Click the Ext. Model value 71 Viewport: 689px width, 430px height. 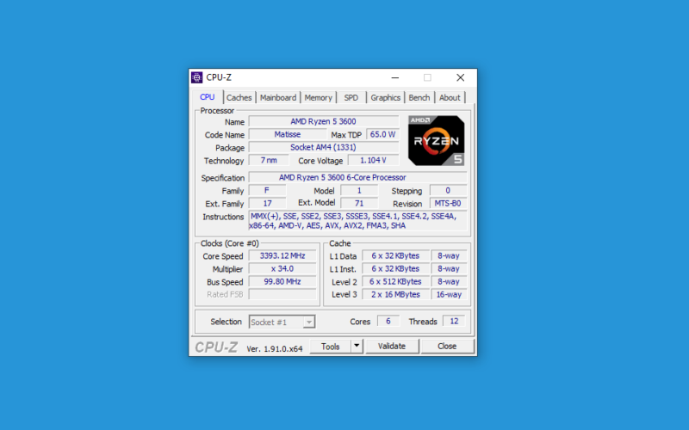click(x=359, y=203)
